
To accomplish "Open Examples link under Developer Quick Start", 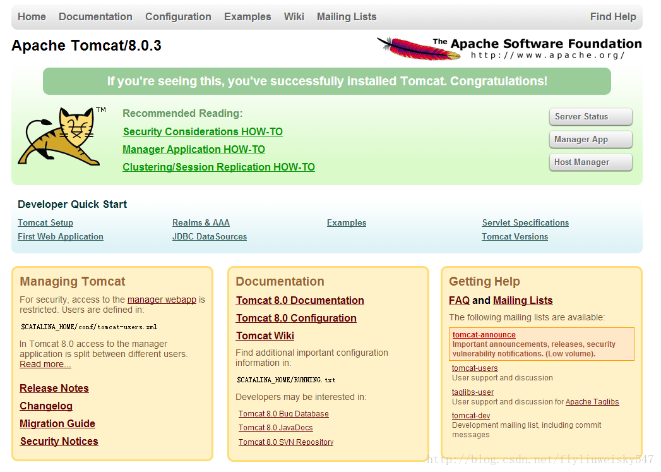I will (347, 222).
